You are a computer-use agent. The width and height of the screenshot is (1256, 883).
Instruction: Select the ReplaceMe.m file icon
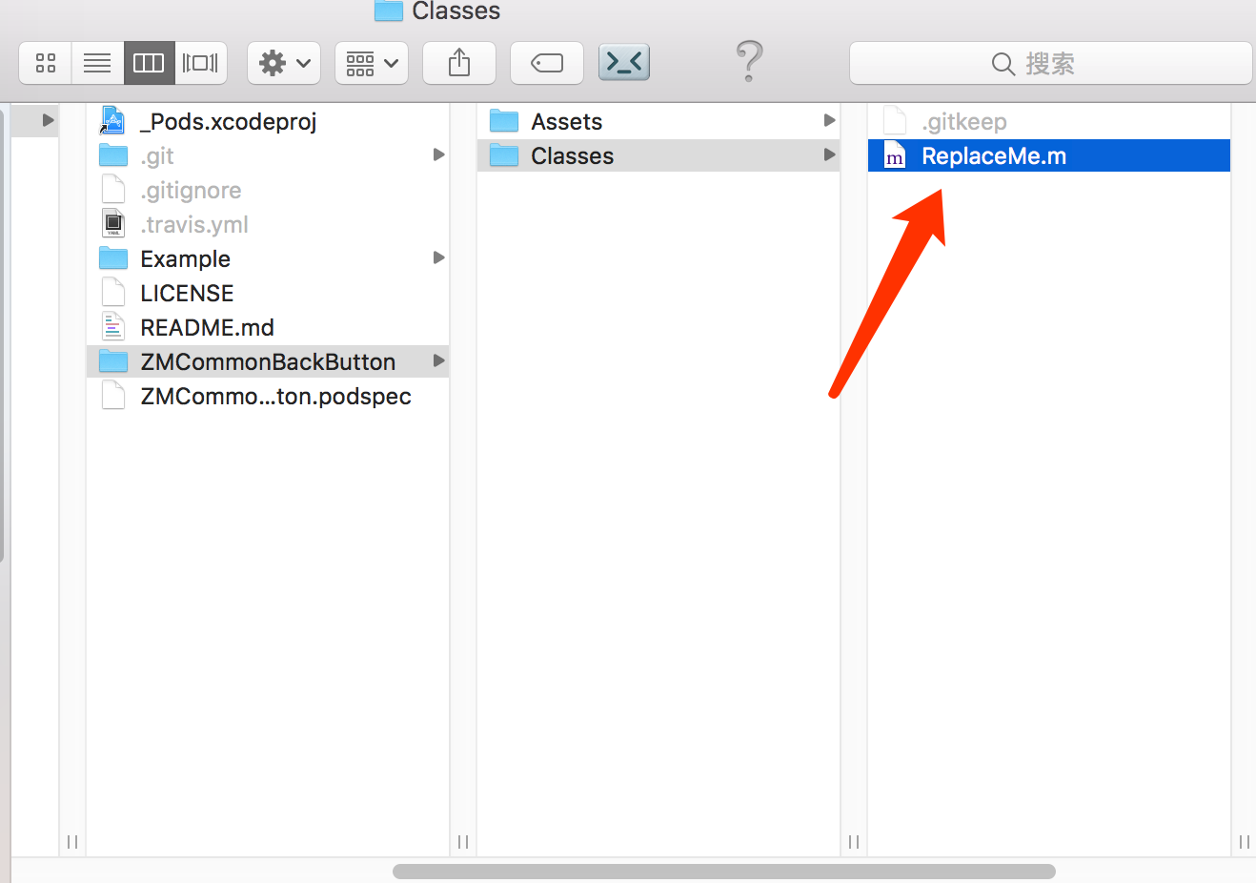click(x=895, y=154)
